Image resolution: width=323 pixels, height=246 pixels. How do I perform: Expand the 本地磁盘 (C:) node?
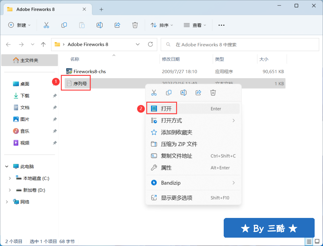(x=10, y=178)
